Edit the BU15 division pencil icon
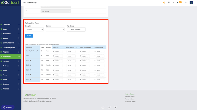The image size is (197, 110). coord(30,70)
